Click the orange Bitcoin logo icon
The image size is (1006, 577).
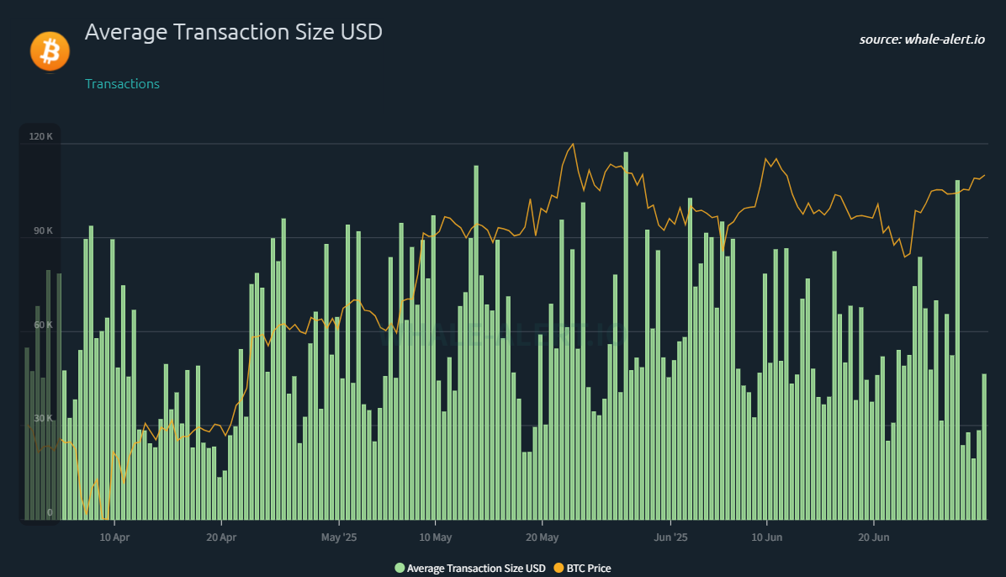(x=50, y=51)
